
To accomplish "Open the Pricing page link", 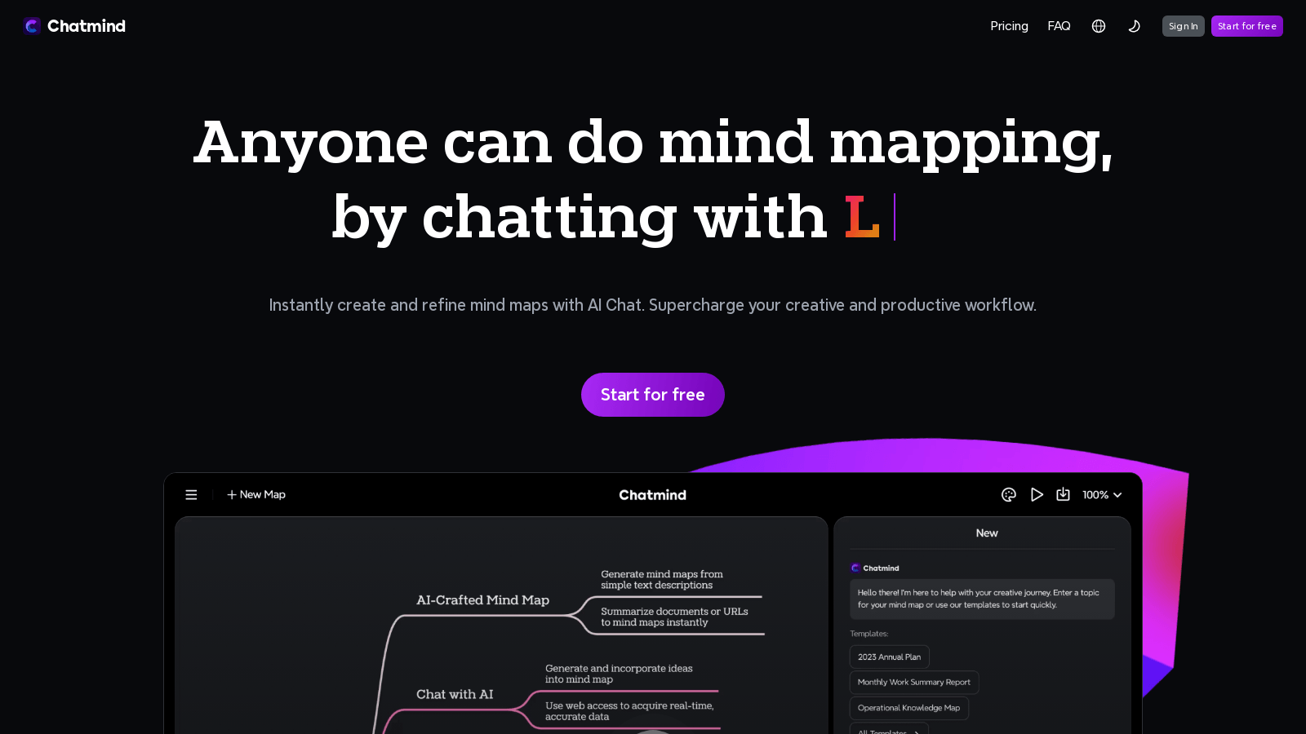I will point(1009,26).
